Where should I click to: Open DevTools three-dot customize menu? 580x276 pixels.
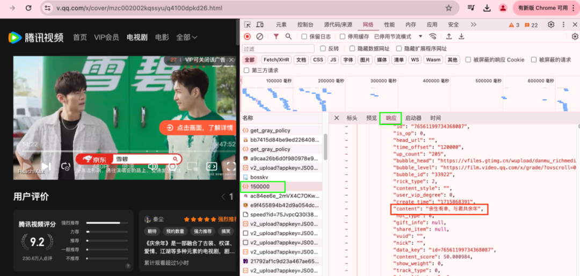click(x=563, y=25)
